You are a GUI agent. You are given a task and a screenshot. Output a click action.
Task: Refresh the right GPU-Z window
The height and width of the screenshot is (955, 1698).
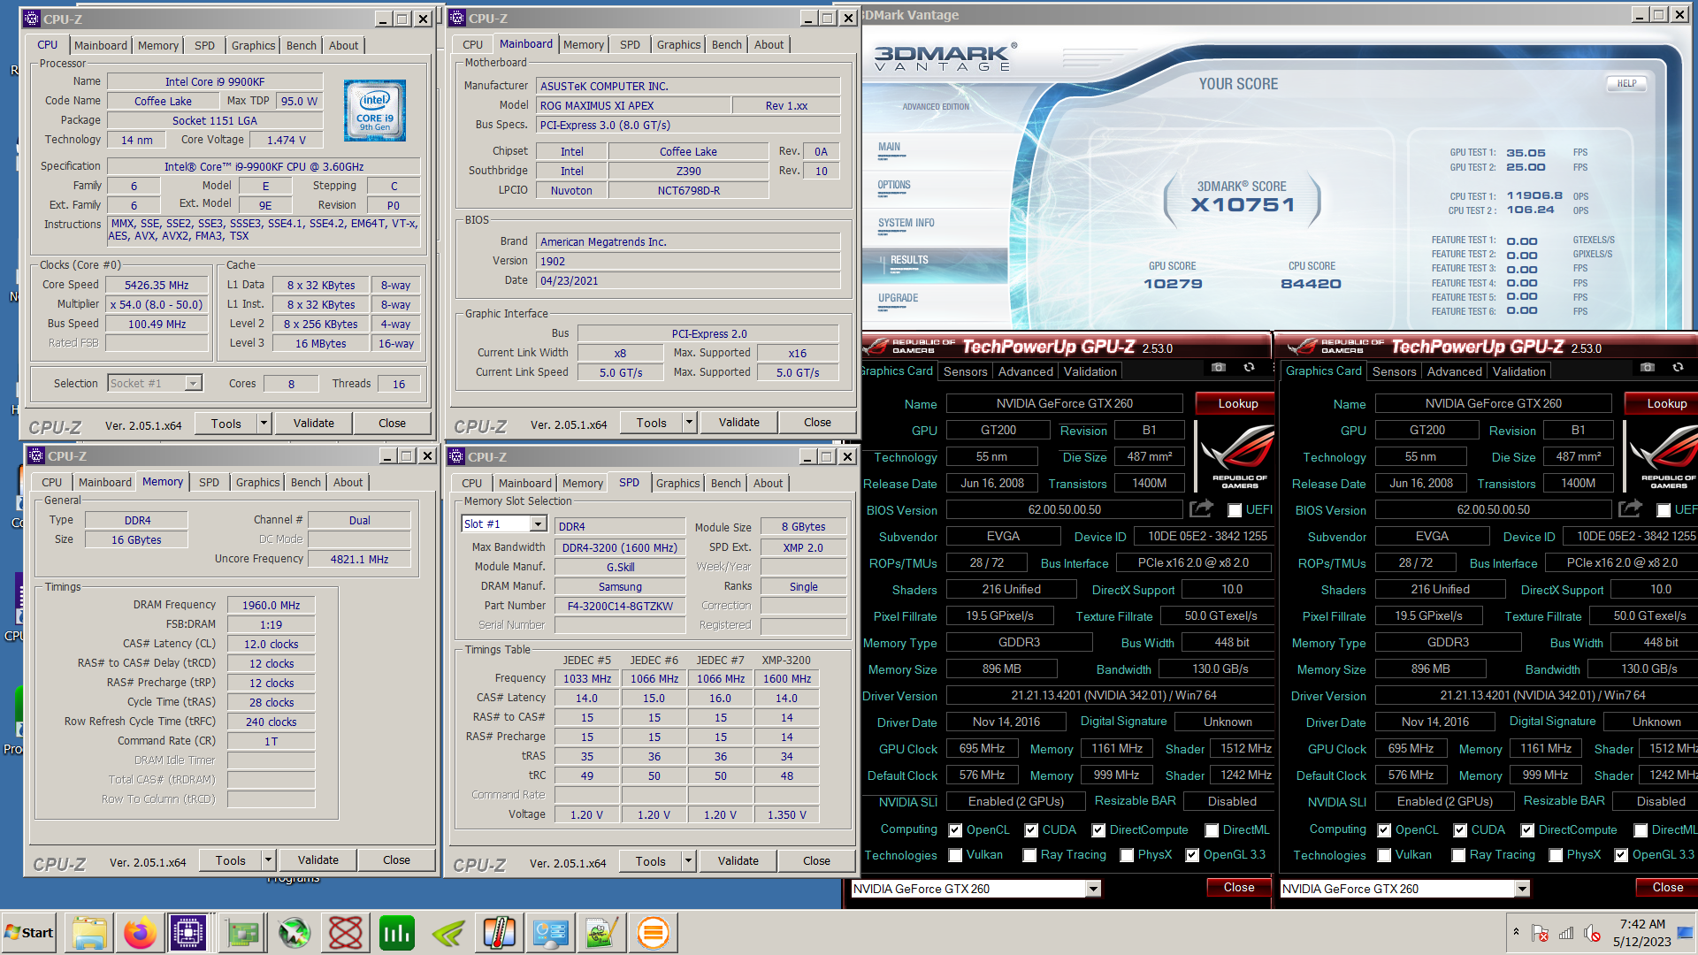1678,367
